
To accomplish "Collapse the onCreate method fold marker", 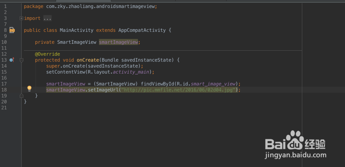I will click(21, 60).
